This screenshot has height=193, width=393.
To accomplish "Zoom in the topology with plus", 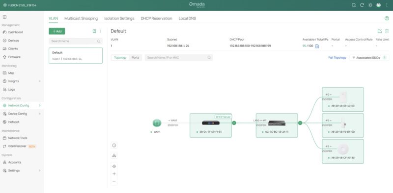I will [114, 174].
